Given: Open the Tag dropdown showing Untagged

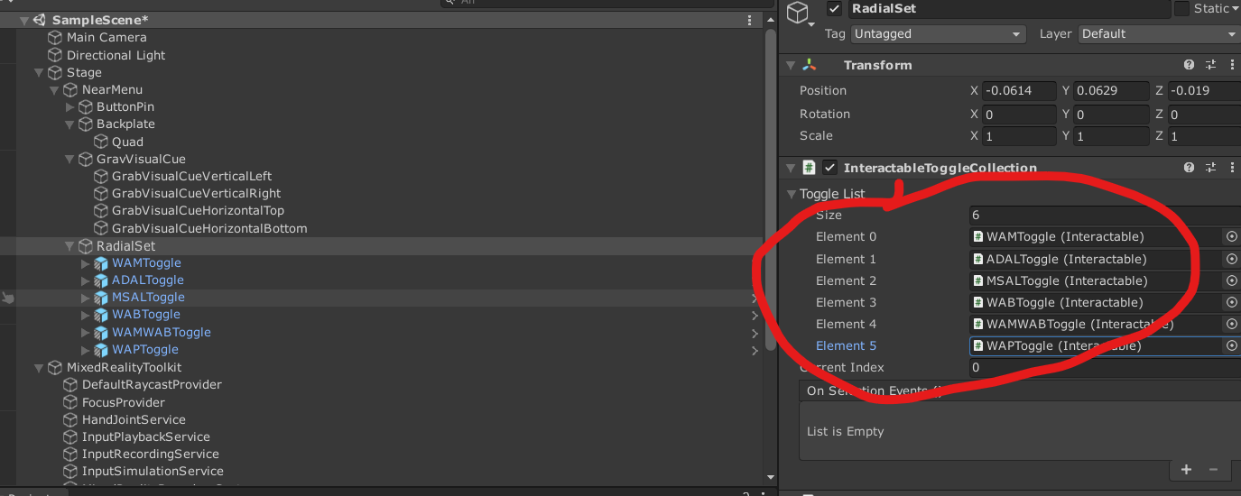Looking at the screenshot, I should coord(939,34).
